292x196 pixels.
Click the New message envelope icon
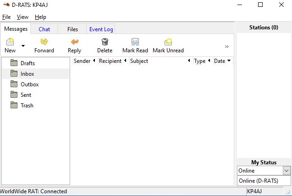pyautogui.click(x=10, y=42)
